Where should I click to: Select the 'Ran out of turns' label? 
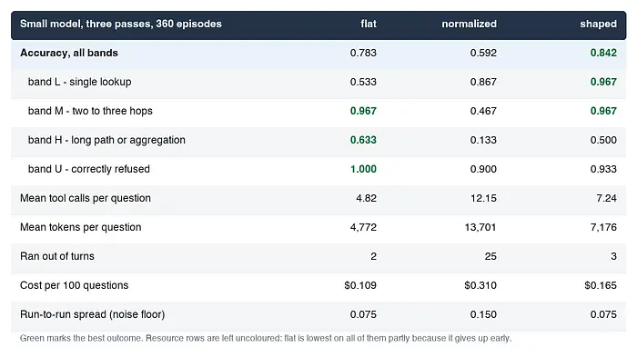click(x=56, y=256)
